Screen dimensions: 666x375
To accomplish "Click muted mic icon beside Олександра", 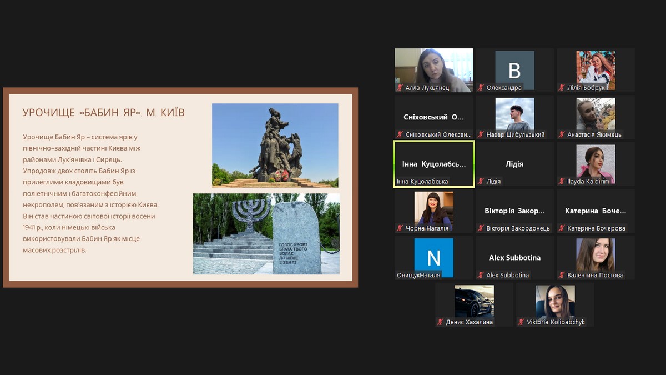I will [x=481, y=88].
